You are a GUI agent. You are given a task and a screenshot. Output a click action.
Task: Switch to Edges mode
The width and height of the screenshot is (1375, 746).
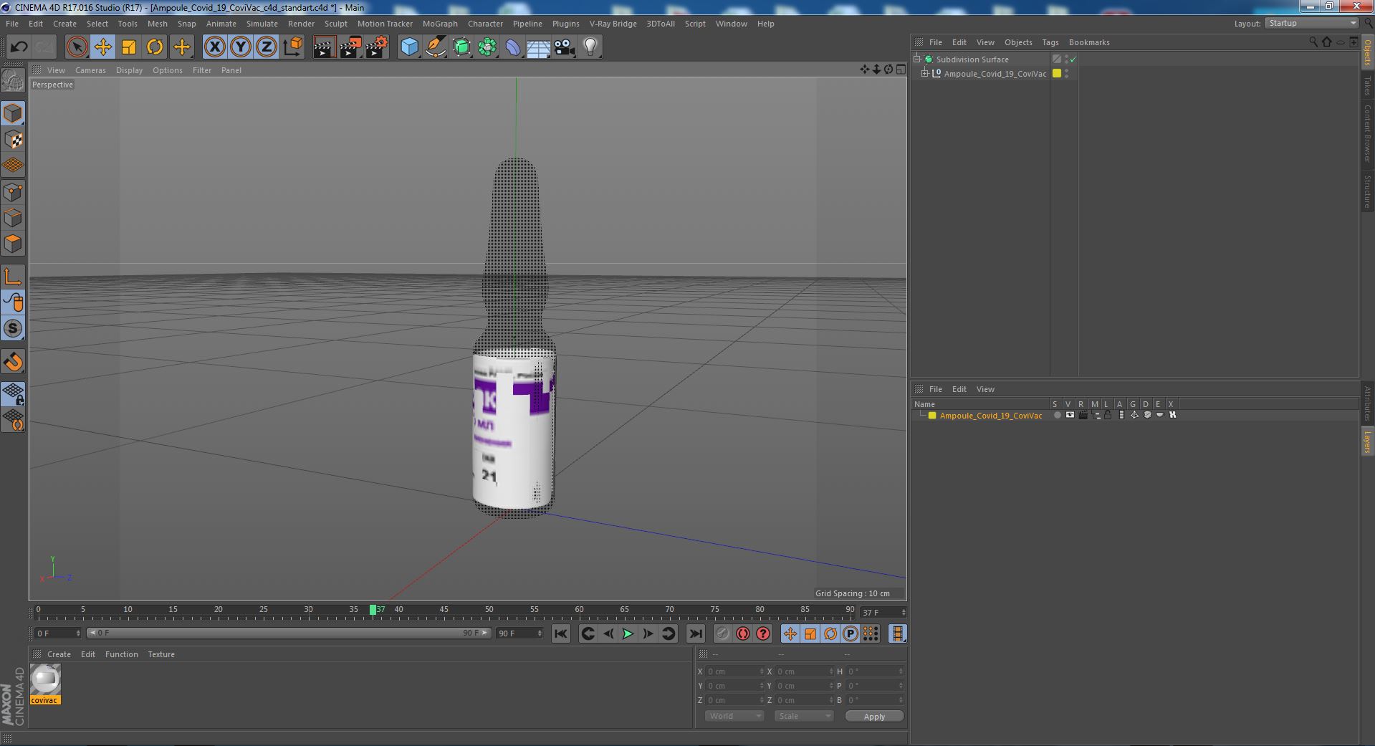click(x=13, y=218)
